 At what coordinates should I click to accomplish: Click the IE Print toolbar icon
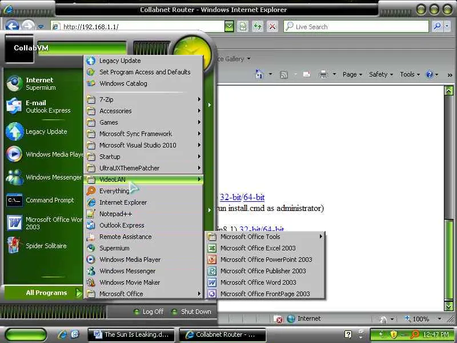323,74
